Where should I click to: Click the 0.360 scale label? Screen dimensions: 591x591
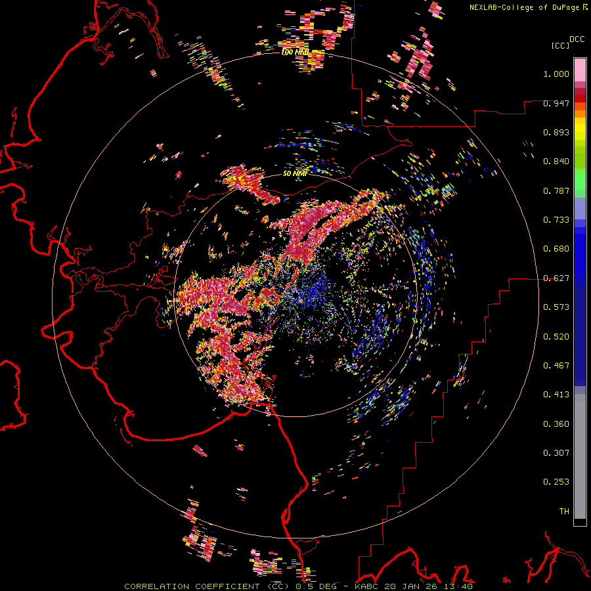556,424
